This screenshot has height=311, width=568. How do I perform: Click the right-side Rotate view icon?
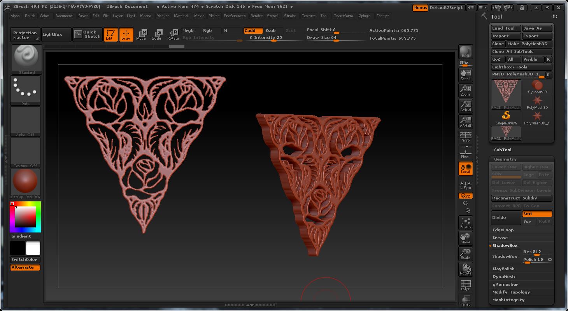point(465,269)
